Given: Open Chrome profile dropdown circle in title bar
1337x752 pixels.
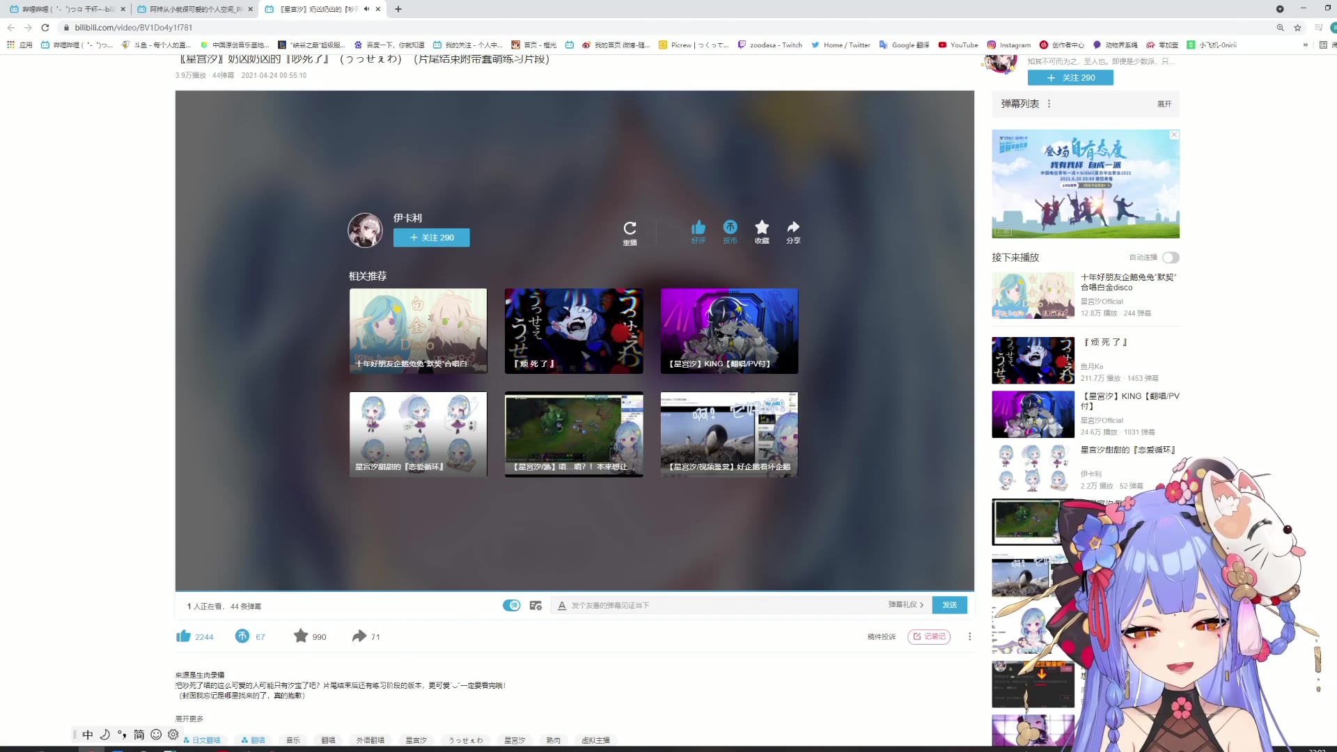Looking at the screenshot, I should click(1280, 9).
